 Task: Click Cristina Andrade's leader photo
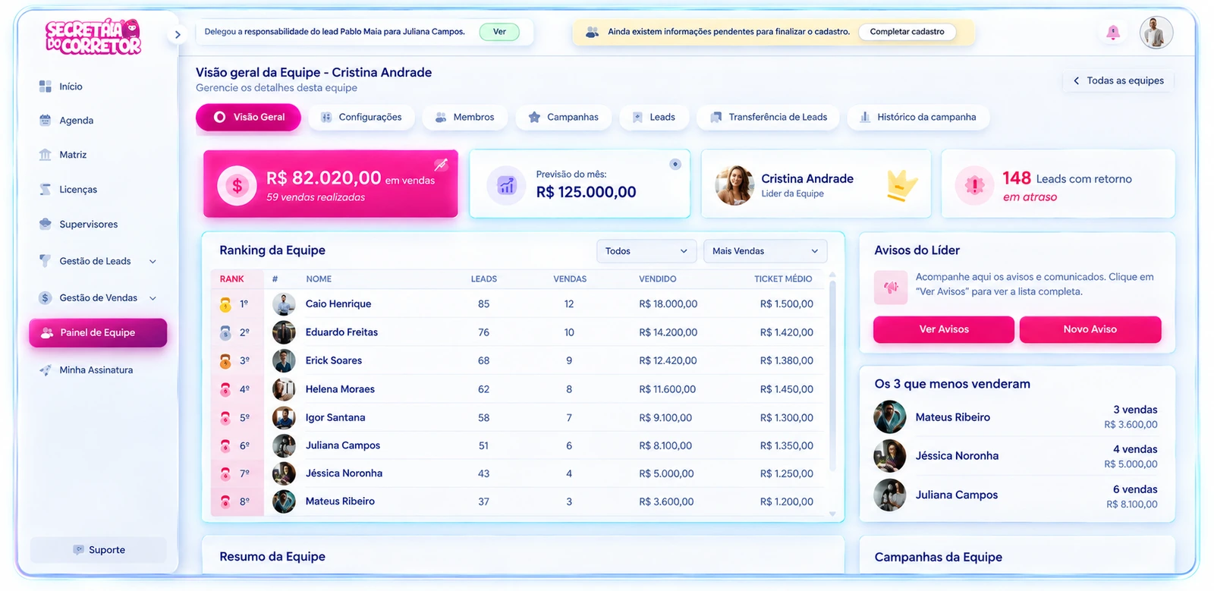click(734, 185)
